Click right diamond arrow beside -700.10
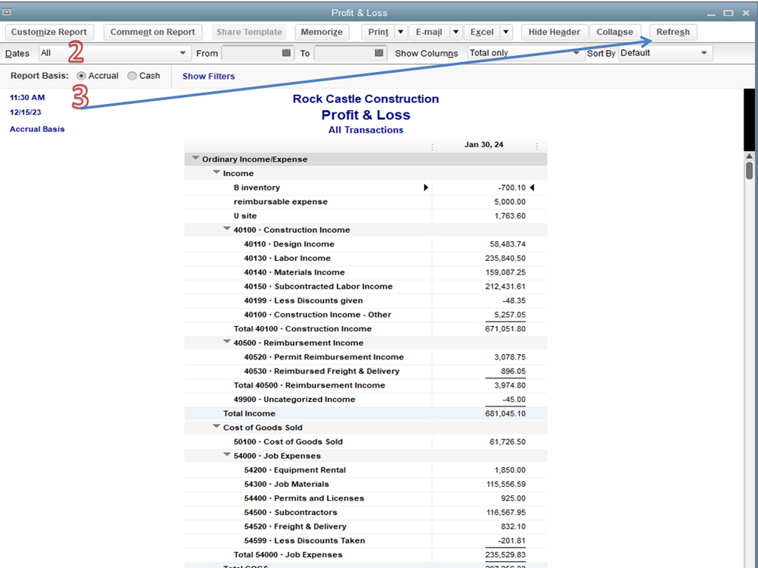Screen dimensions: 758x568 [x=532, y=187]
